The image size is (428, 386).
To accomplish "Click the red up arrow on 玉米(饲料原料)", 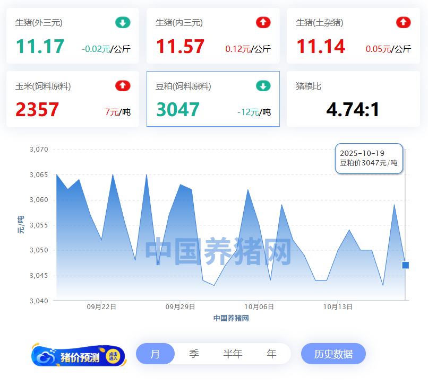I will [x=123, y=86].
